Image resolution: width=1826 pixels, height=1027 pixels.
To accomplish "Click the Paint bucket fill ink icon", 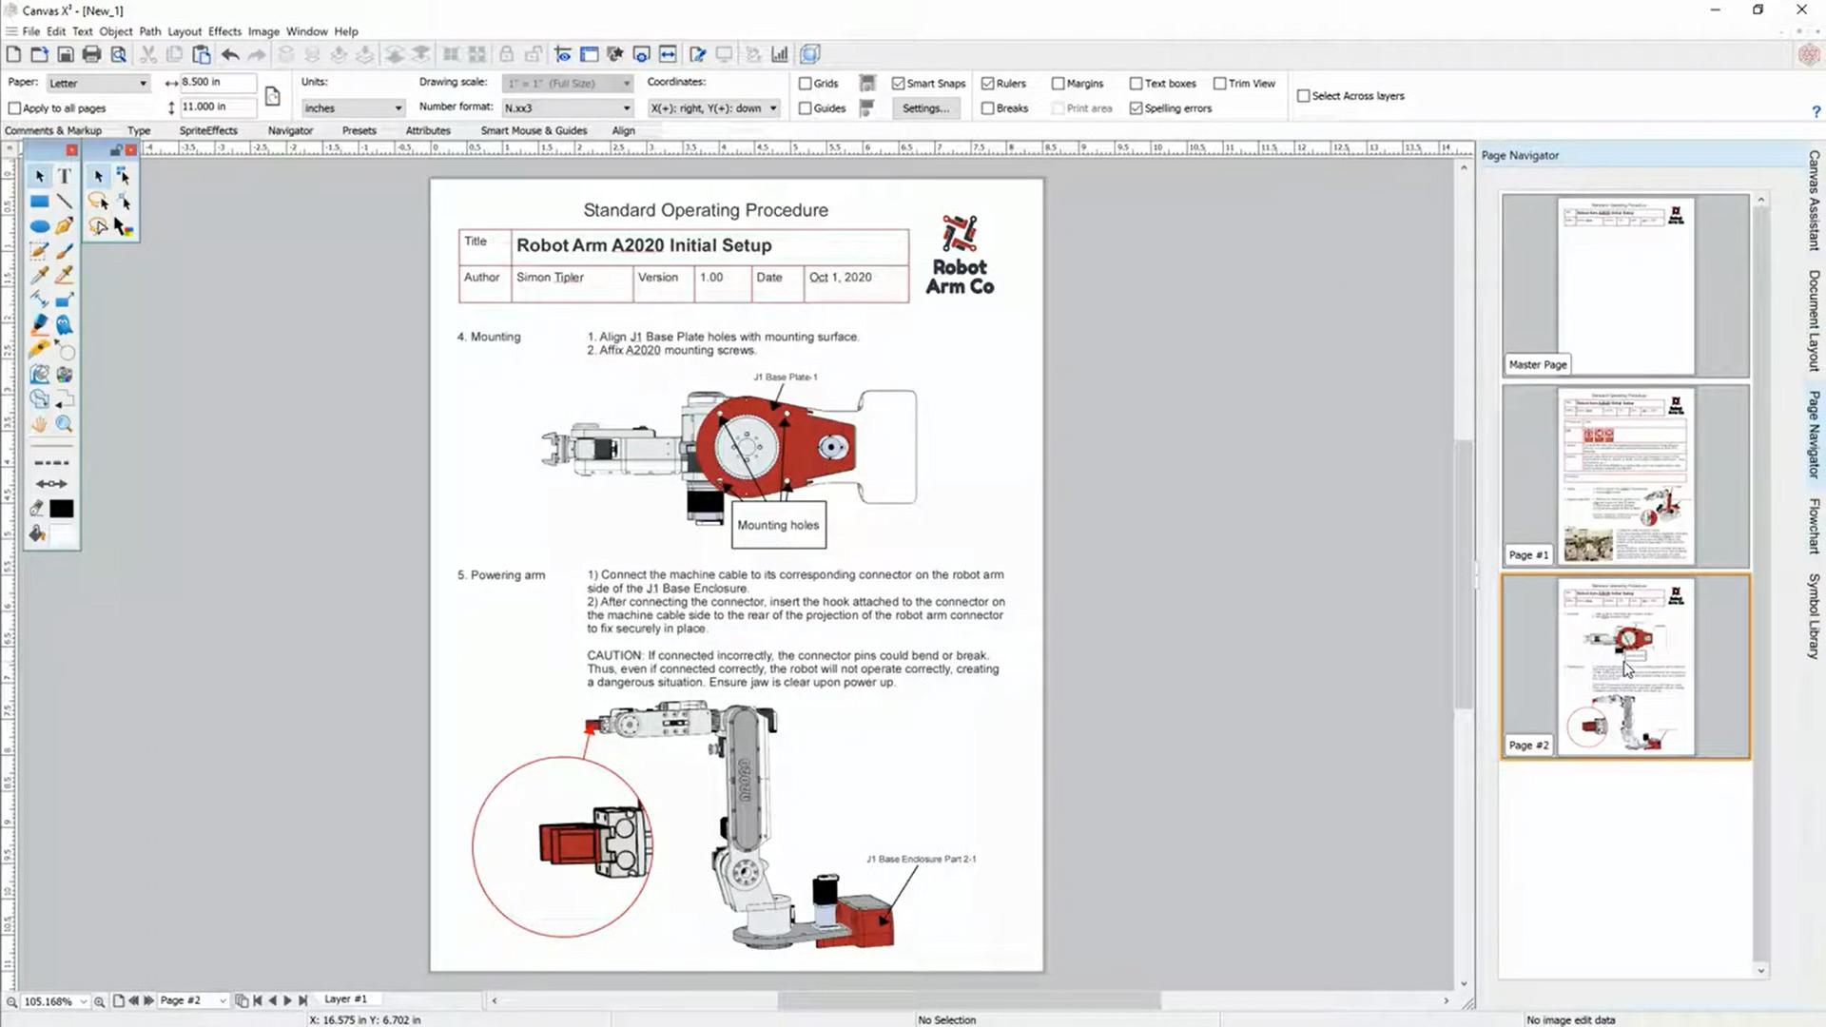I will coord(37,533).
